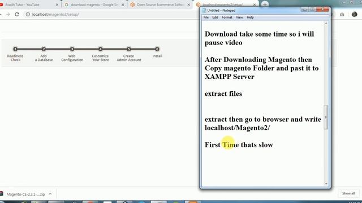Click the camera icon in browser toolbar

pos(342,15)
